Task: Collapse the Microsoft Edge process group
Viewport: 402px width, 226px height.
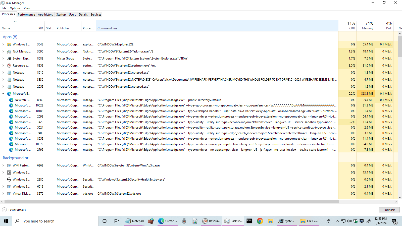Action: click(x=3, y=93)
